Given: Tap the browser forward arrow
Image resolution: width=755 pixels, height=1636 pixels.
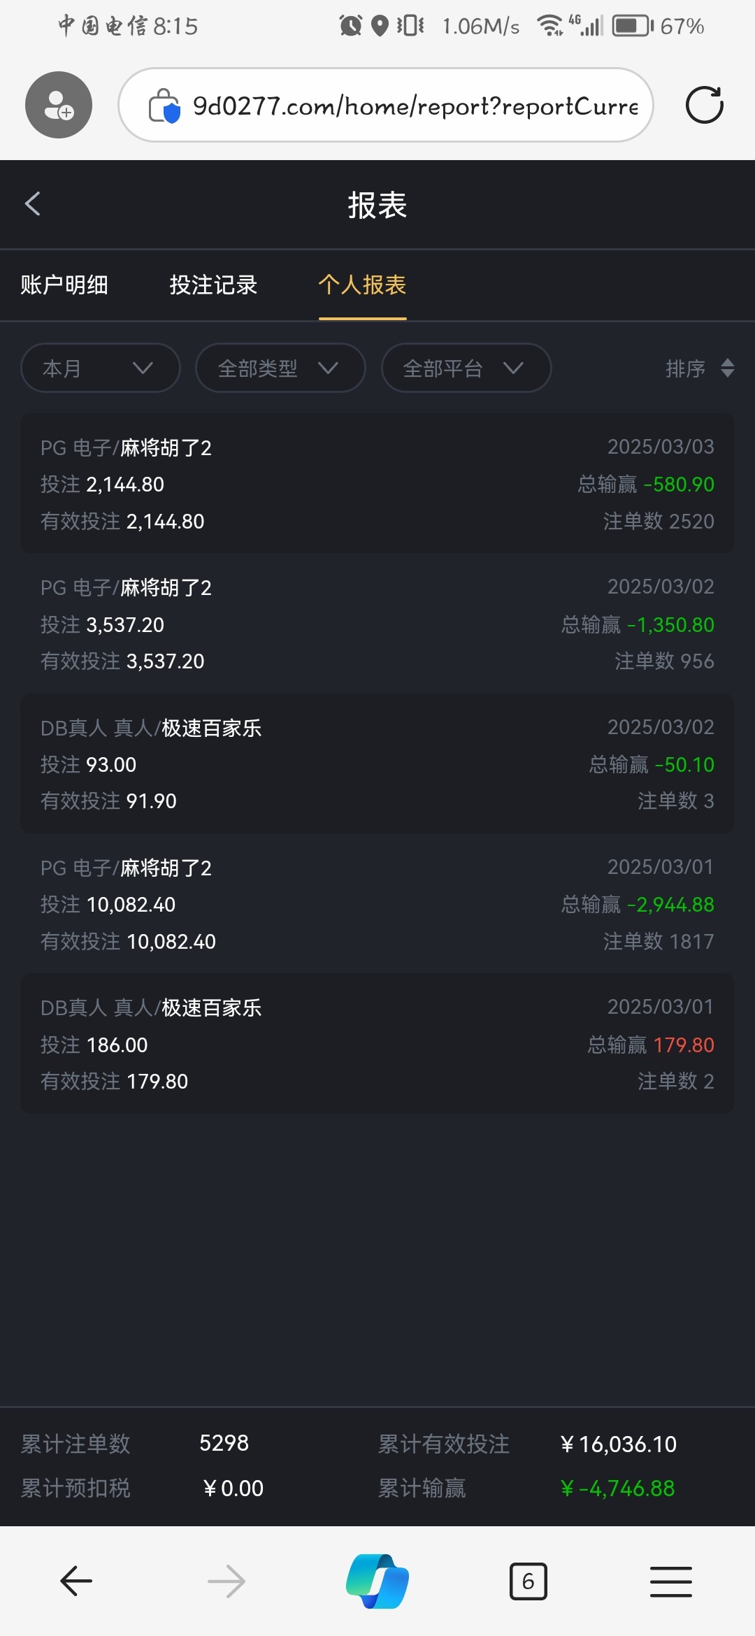Looking at the screenshot, I should click(x=226, y=1581).
